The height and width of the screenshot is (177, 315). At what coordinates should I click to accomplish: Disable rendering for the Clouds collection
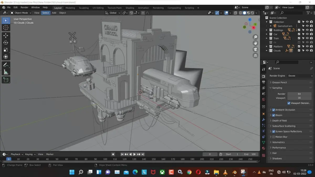(311, 51)
